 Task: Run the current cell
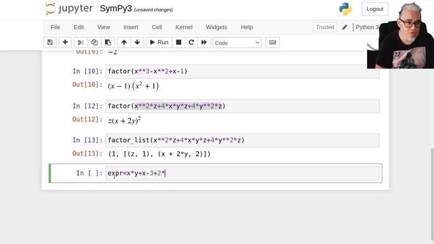(159, 42)
